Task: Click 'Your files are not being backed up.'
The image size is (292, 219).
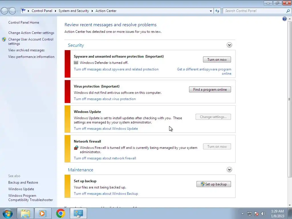Action: tap(100, 187)
